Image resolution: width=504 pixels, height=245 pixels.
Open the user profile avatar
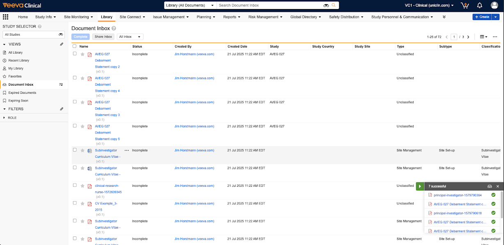tap(494, 5)
